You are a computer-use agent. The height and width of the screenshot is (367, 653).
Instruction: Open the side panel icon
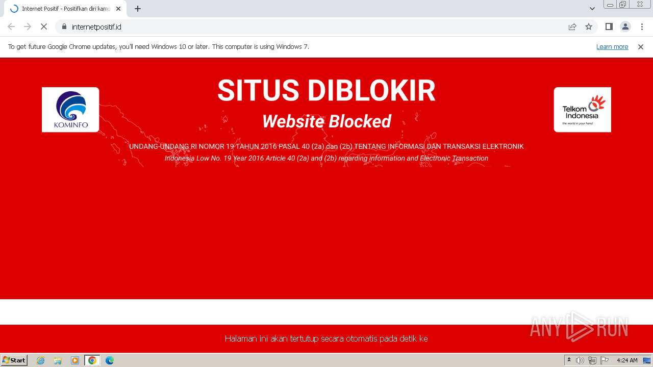coord(609,27)
